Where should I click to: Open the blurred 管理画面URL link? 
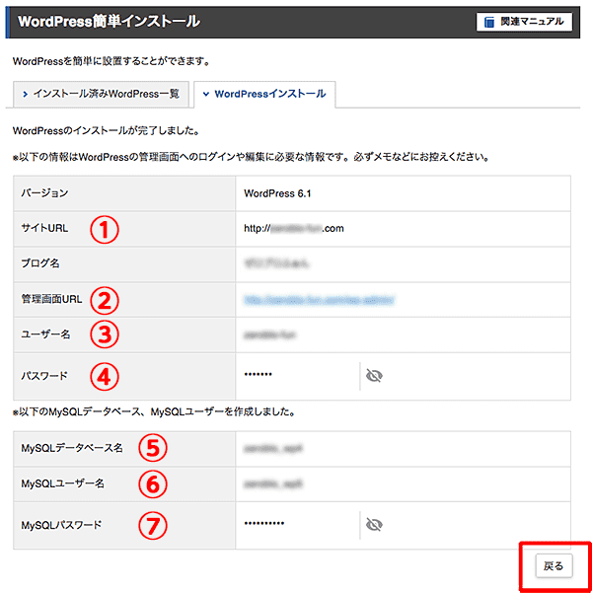click(x=319, y=300)
